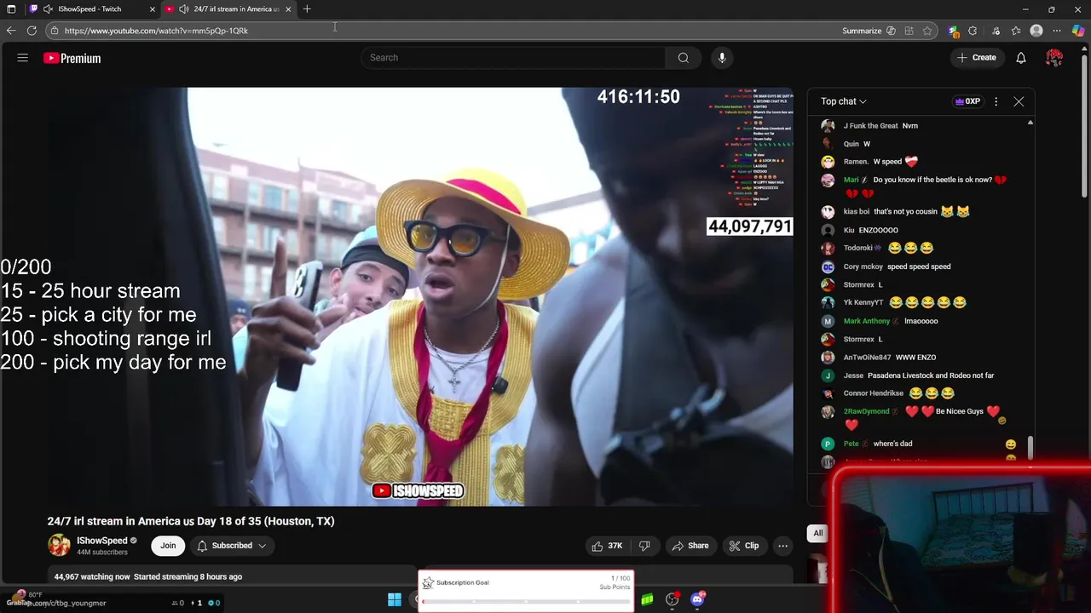
Task: Like the video with 37K likes
Action: tap(608, 546)
